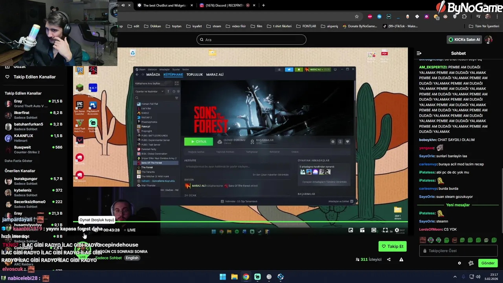
Task: Enable picture-in-picture mini player
Action: [351, 230]
